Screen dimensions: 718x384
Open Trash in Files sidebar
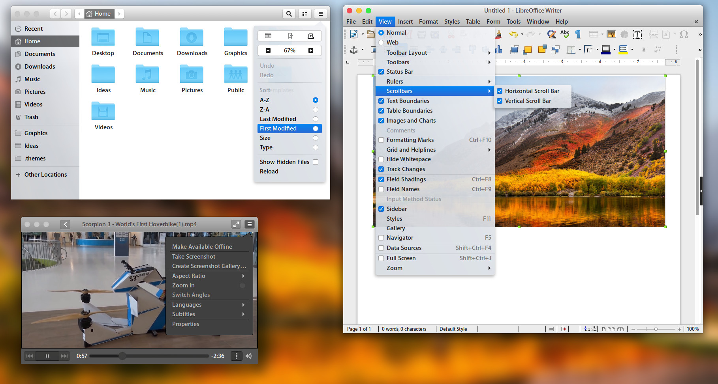point(45,117)
